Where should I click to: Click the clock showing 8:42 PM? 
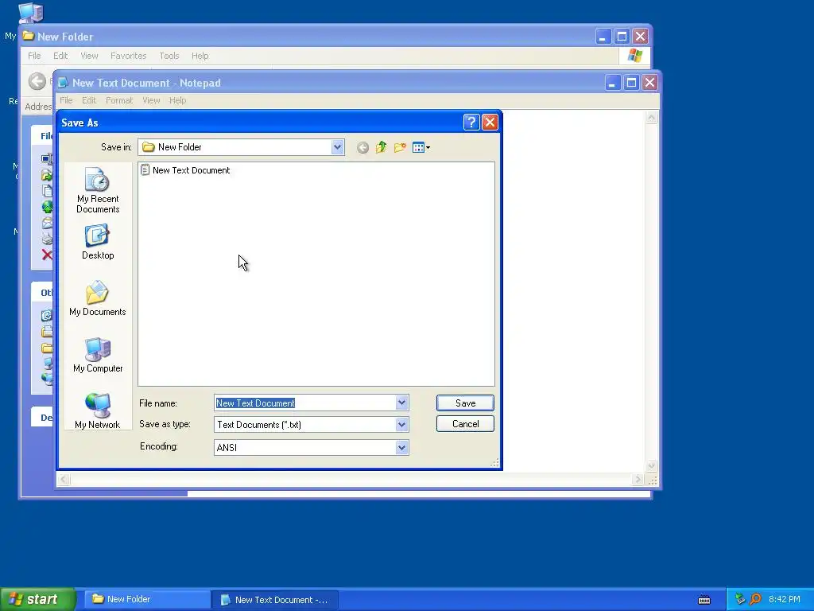coord(785,599)
